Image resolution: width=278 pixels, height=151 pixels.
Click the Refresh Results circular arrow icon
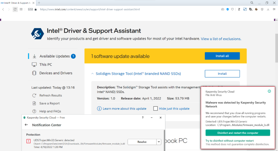point(34,95)
